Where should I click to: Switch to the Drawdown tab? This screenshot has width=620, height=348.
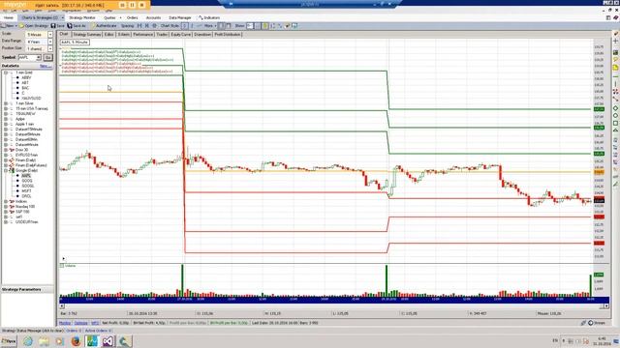pos(202,35)
